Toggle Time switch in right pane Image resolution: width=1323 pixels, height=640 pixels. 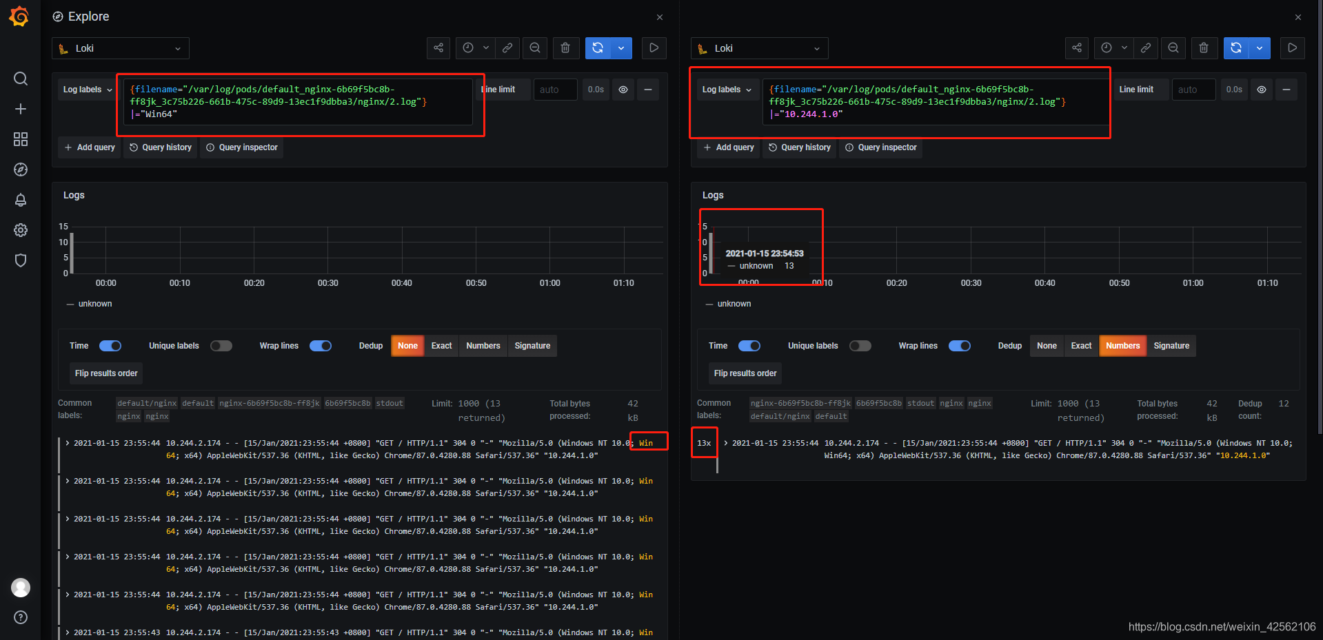pyautogui.click(x=749, y=346)
